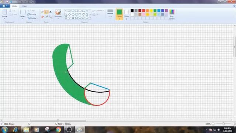The width and height of the screenshot is (236, 133).
Task: Choose the Triangle shape
Action: point(87,11)
